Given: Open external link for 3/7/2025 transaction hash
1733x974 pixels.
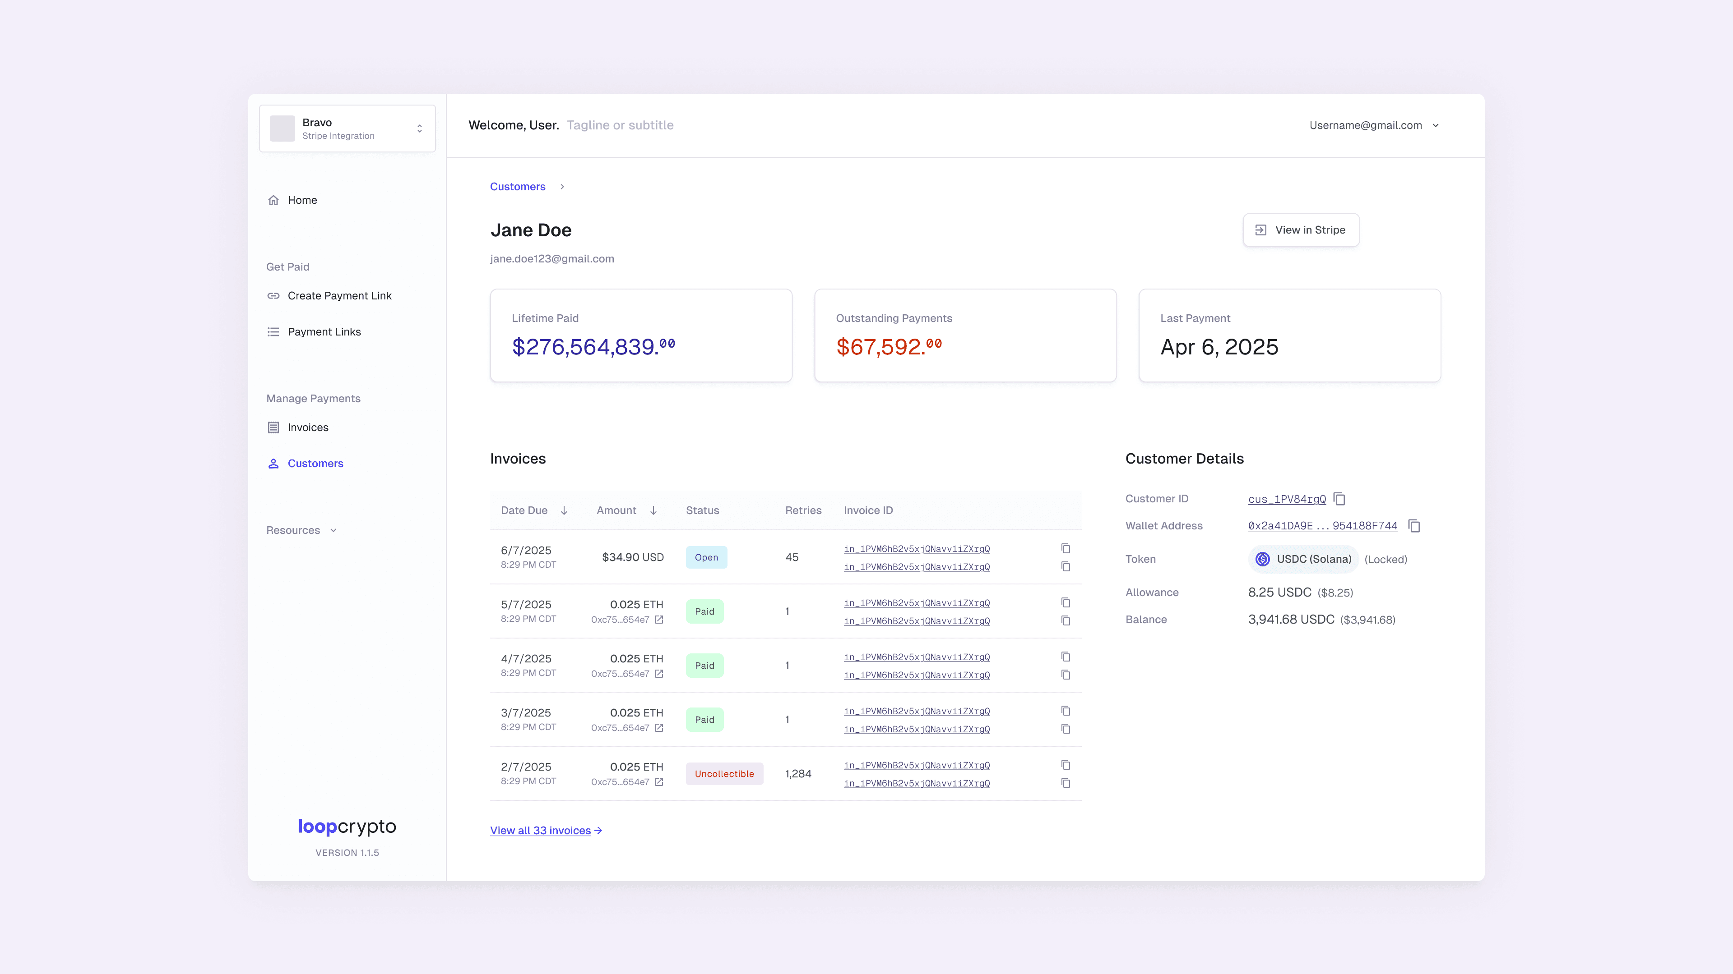Looking at the screenshot, I should (659, 728).
